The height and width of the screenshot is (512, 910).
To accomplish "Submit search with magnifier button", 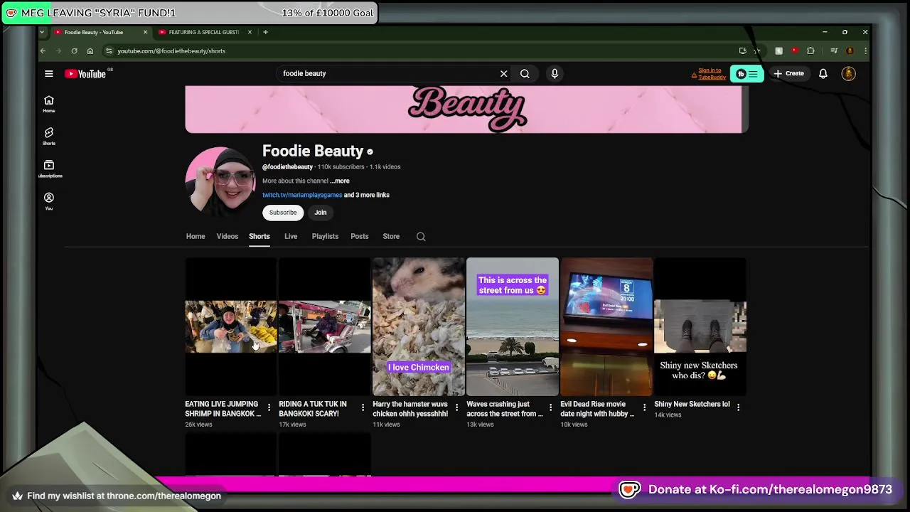I will click(x=525, y=73).
